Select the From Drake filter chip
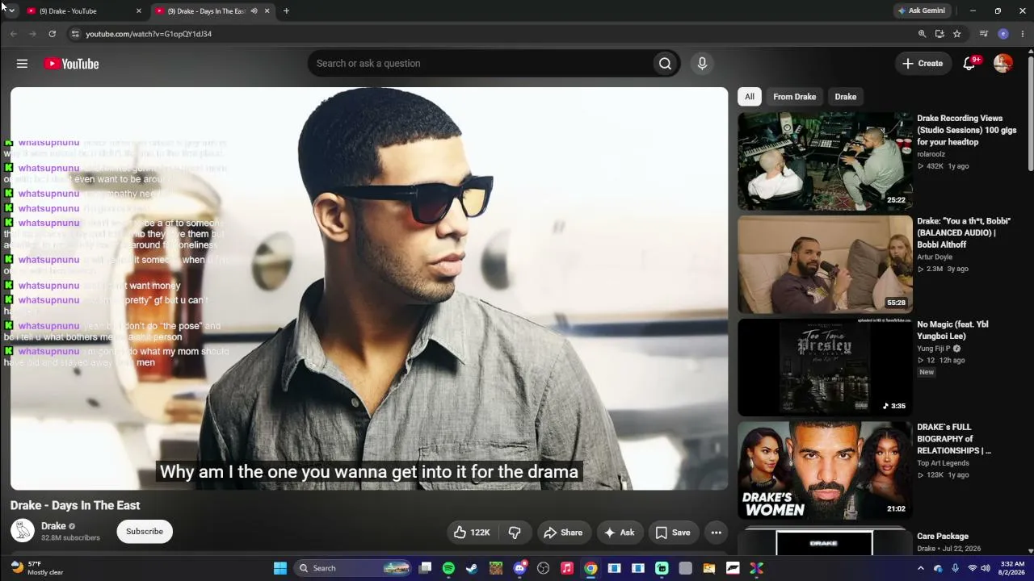This screenshot has height=581, width=1034. point(794,97)
